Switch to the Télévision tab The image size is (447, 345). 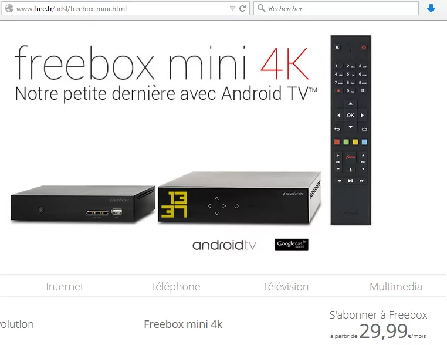[285, 286]
